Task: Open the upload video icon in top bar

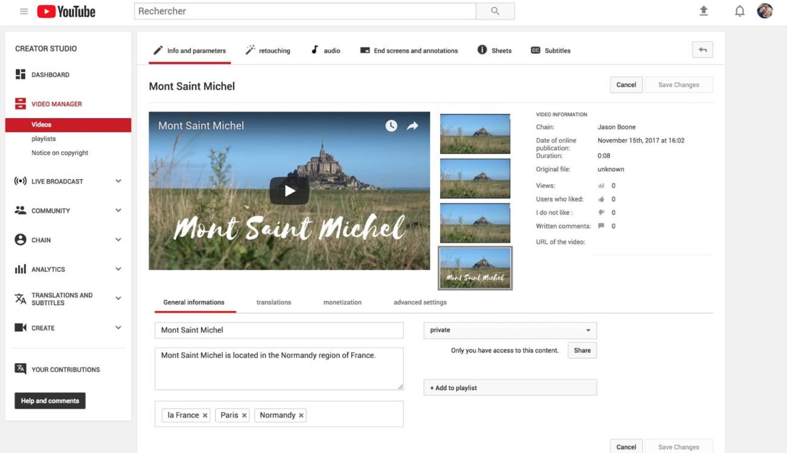Action: [x=703, y=10]
